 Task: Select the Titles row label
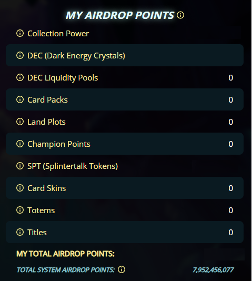tap(37, 233)
